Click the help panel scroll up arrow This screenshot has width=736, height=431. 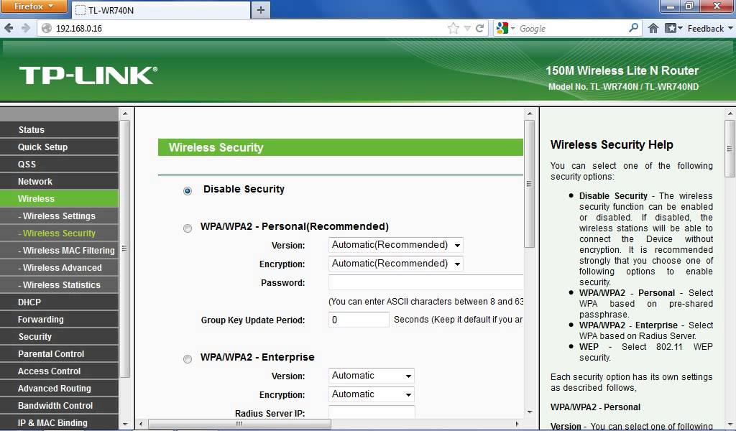click(x=730, y=113)
